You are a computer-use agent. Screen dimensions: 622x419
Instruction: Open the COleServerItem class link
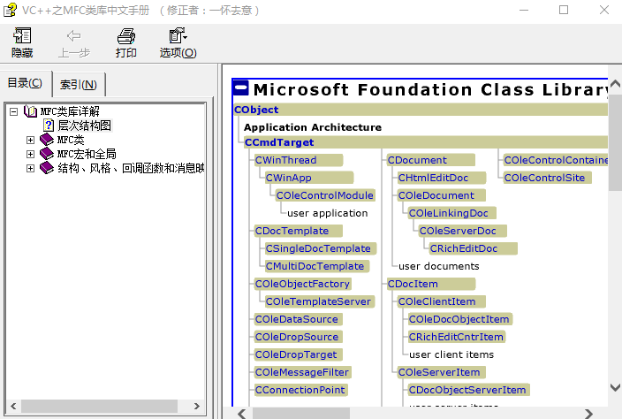pos(438,372)
